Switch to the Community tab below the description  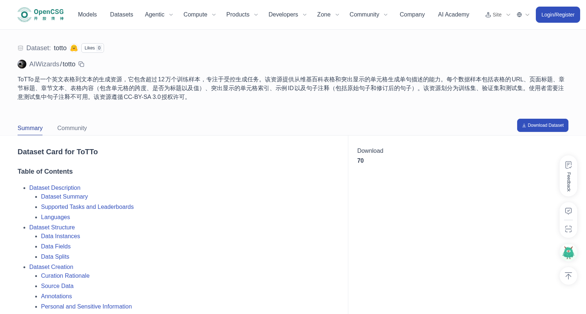(72, 128)
